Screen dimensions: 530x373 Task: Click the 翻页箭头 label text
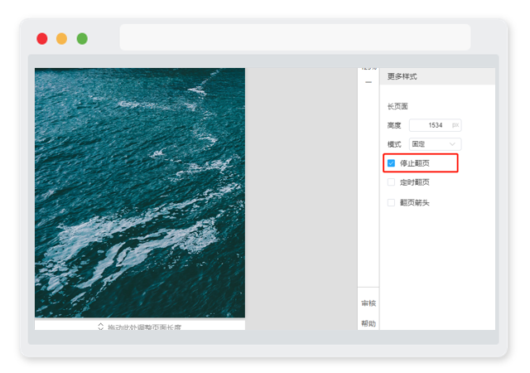click(x=415, y=202)
